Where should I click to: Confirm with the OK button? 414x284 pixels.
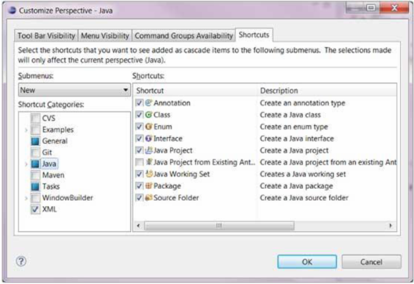306,261
